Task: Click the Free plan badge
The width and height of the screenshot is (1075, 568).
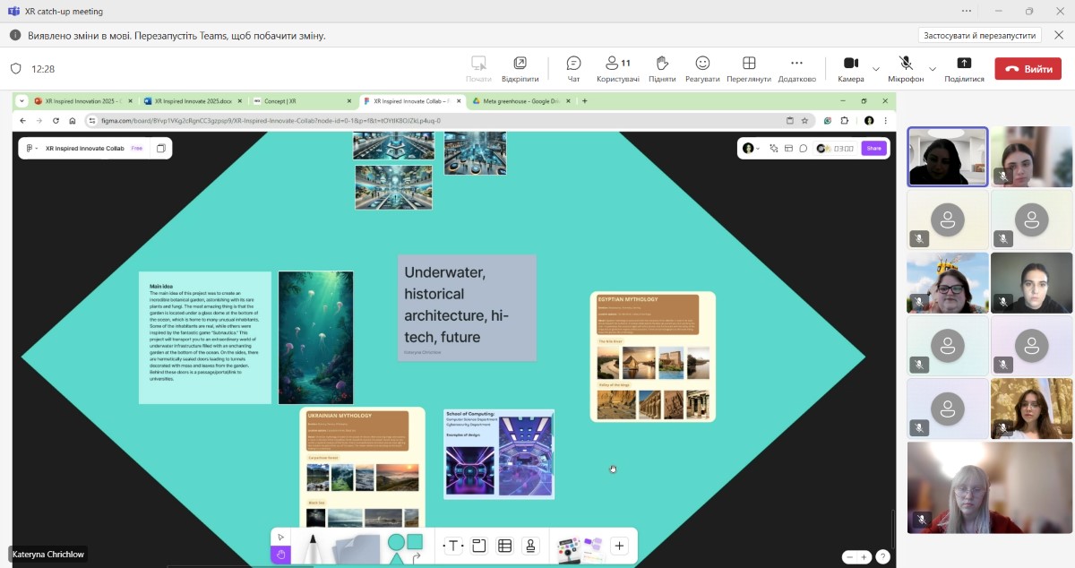Action: 136,148
